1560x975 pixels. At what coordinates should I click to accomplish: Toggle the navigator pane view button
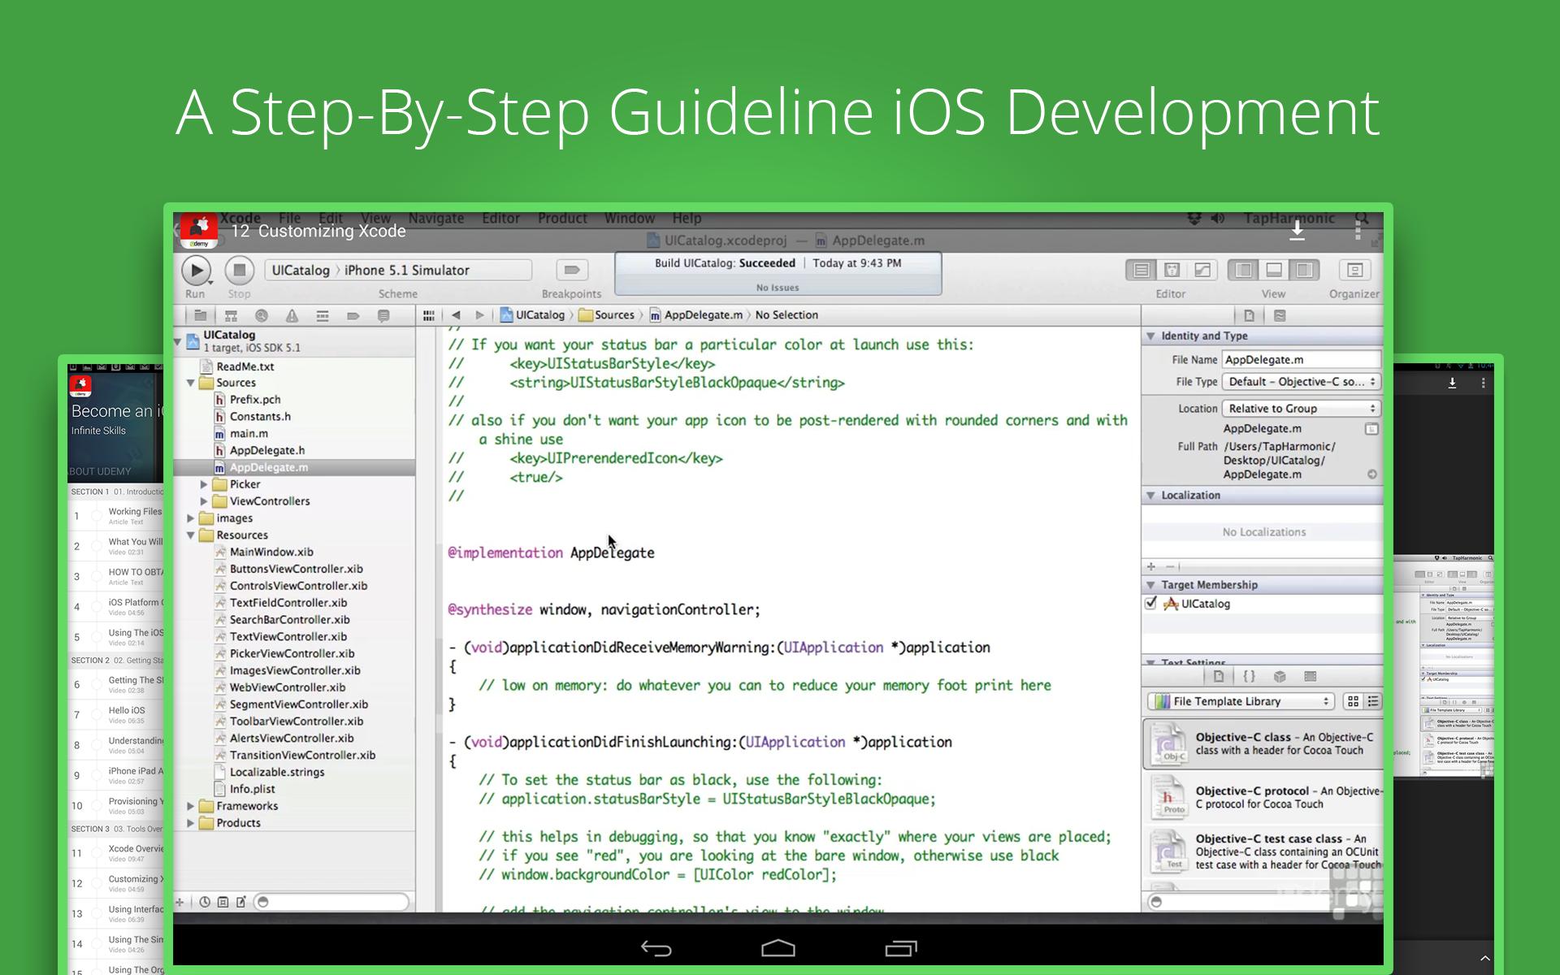pos(1243,270)
